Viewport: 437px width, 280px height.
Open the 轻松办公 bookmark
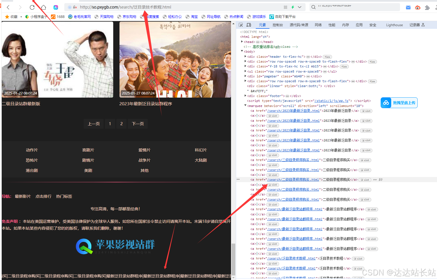tap(172, 17)
